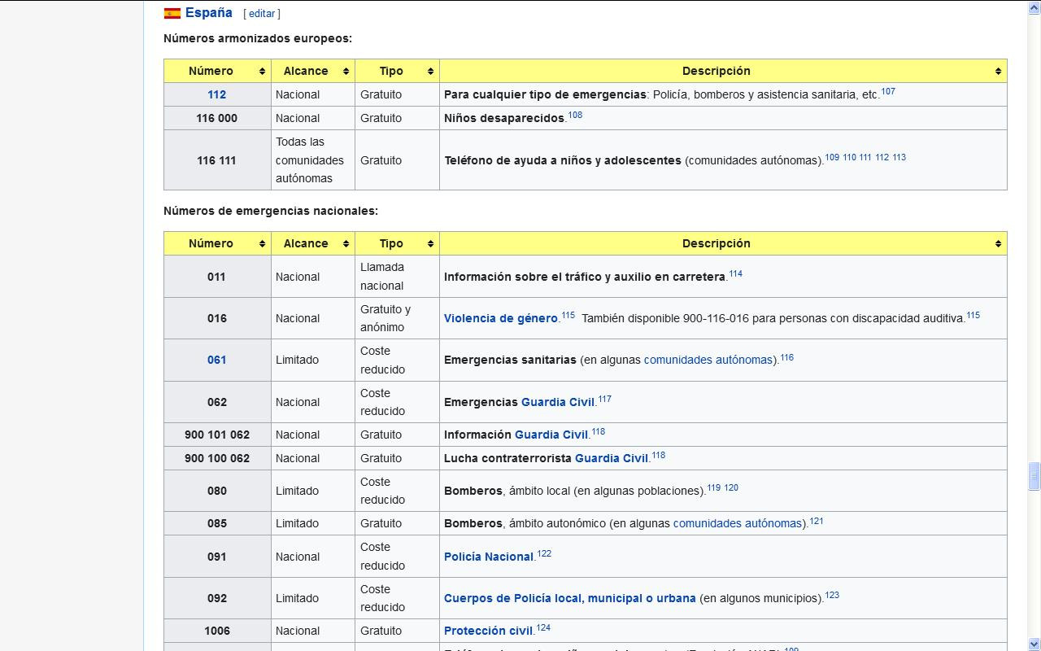Click reference 112 in the 116 111 row

pos(882,157)
